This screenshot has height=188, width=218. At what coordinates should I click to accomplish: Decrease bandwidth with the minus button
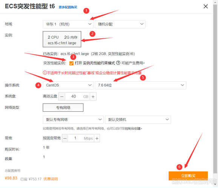pyautogui.click(x=65, y=138)
